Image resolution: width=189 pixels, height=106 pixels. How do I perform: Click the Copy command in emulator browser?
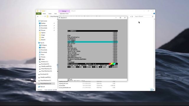[x=95, y=67]
